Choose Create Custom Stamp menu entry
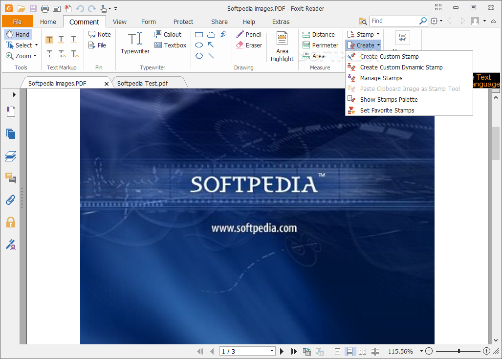502x359 pixels. click(409, 56)
